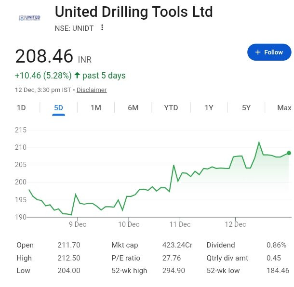The image size is (294, 287).
Task: Click the Mkt cap value 423.24Cr
Action: (x=177, y=245)
